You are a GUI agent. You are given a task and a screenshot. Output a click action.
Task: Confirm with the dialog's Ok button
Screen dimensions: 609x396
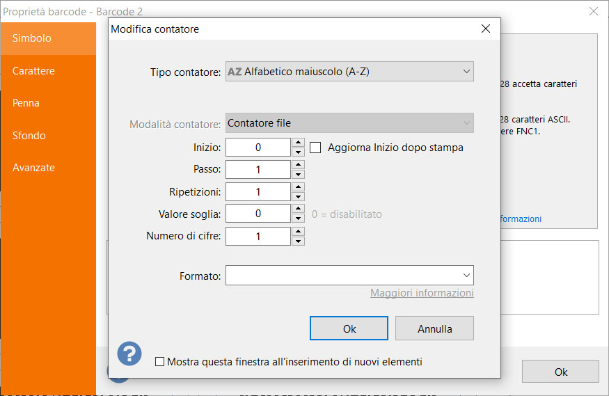349,328
